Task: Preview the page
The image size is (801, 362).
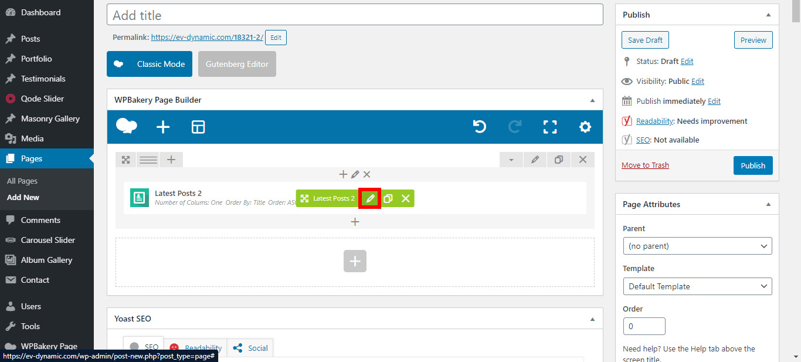Action: (753, 40)
